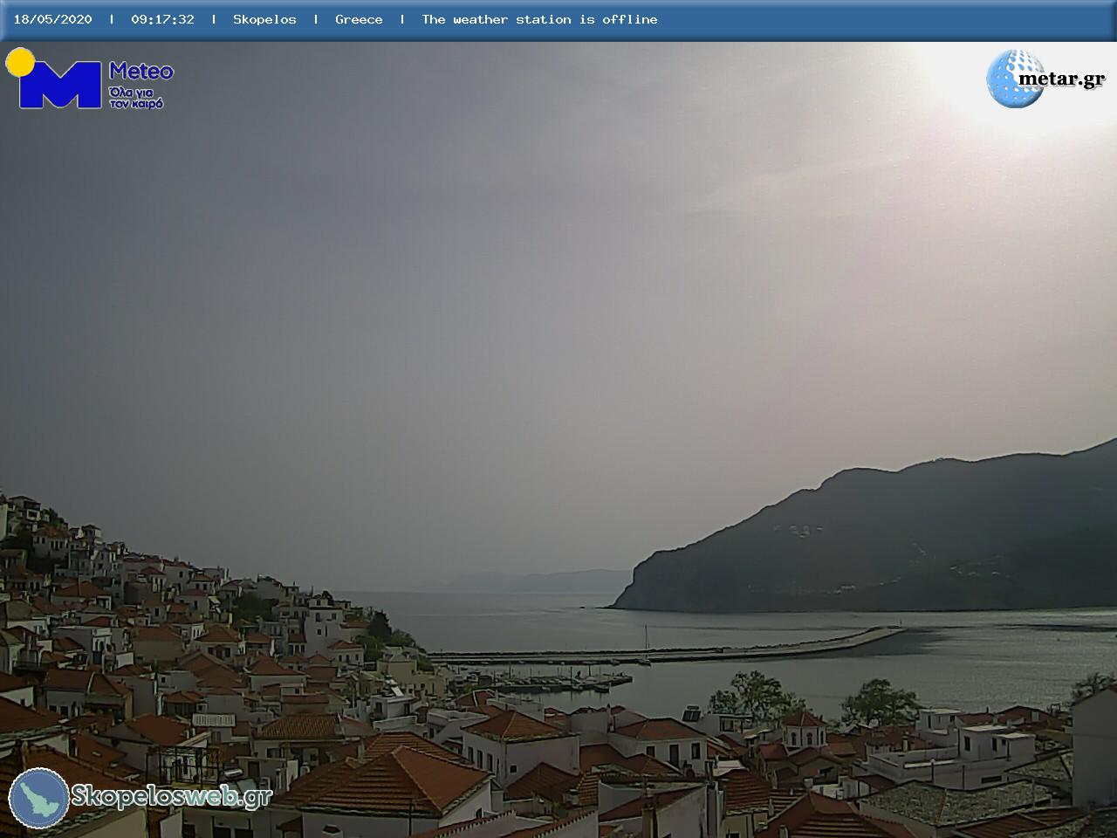Screen dimensions: 1117x838
Task: Click the metar.gr globe logo
Action: coord(1014,79)
